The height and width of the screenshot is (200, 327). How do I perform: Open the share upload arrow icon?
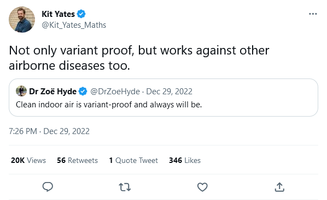pos(279,187)
